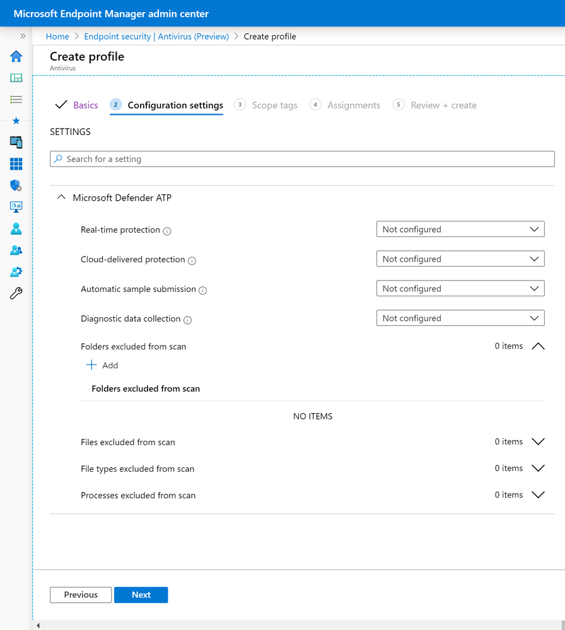Open Tenant administration icon in sidebar

[16, 272]
